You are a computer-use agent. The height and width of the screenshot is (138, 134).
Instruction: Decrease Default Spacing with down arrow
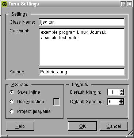(122, 103)
